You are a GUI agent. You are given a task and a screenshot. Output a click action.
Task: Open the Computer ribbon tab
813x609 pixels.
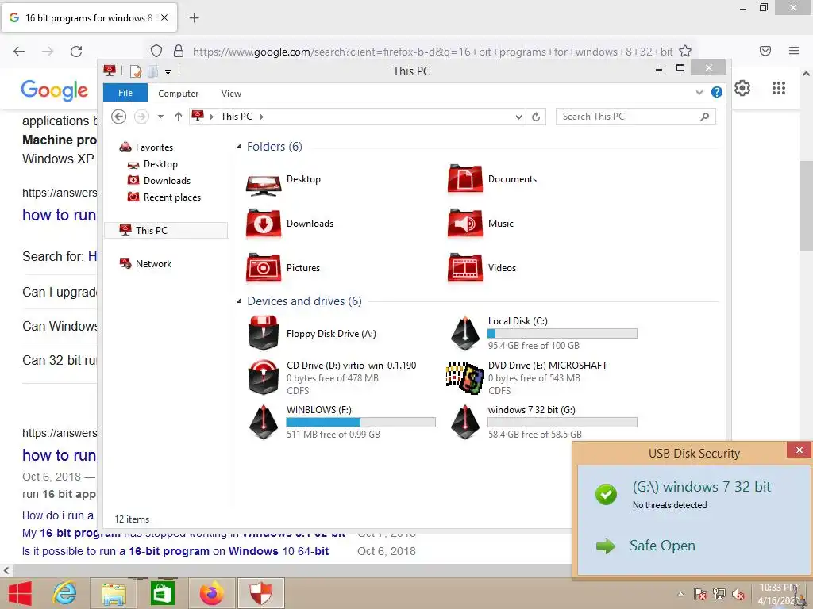pyautogui.click(x=178, y=94)
